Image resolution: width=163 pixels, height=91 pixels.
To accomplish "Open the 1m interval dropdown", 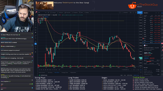I will pos(46,12).
